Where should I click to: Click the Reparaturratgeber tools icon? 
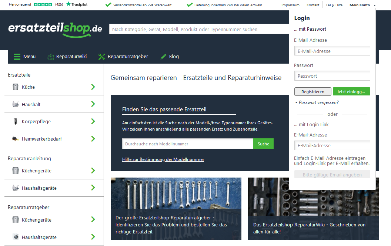point(102,57)
